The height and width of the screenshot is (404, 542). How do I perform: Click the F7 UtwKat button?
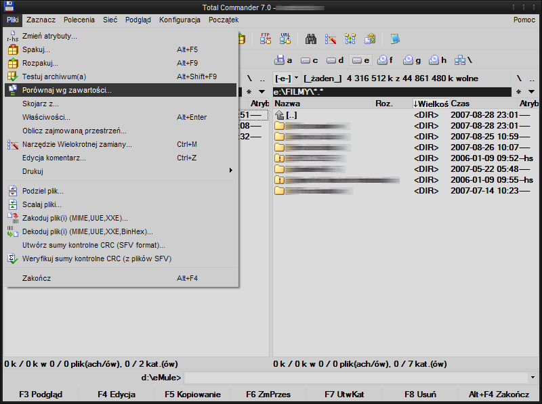pos(344,395)
